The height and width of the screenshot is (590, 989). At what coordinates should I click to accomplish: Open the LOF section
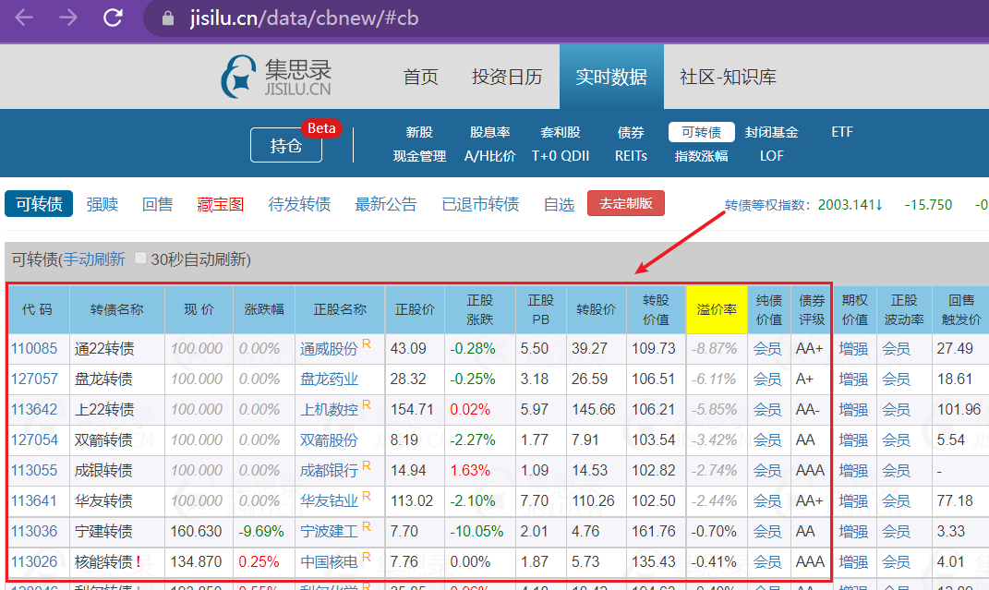(771, 156)
